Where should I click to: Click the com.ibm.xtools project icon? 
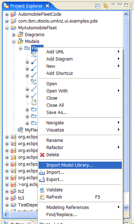point(14,21)
